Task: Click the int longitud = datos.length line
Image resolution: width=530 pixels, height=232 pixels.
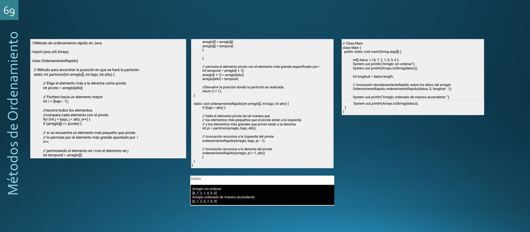Action: 373,76
